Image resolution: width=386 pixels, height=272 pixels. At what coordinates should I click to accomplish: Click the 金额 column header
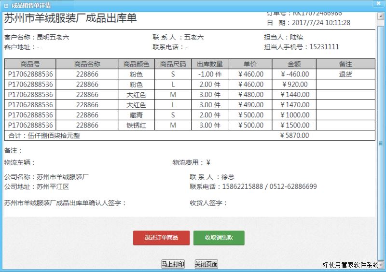point(294,64)
